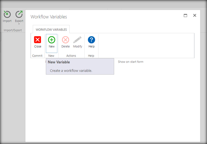Click the Workflow Variables dialog title

tap(49, 17)
